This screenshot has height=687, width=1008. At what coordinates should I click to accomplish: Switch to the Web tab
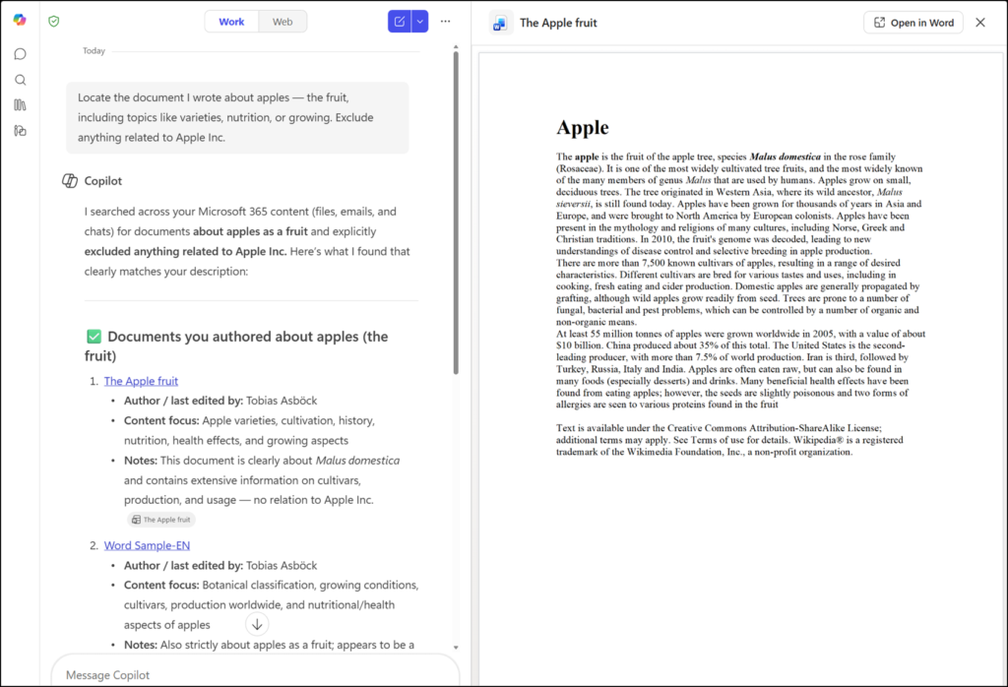click(283, 22)
